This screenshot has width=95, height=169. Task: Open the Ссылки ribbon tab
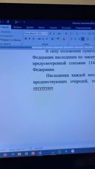[x=53, y=28]
